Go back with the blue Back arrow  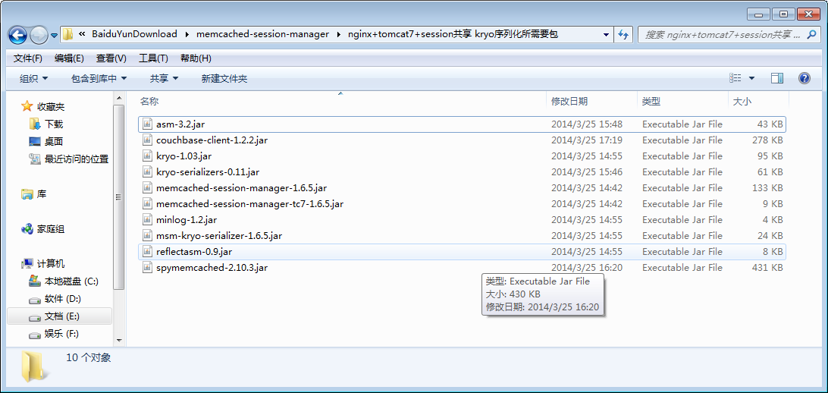click(x=17, y=35)
